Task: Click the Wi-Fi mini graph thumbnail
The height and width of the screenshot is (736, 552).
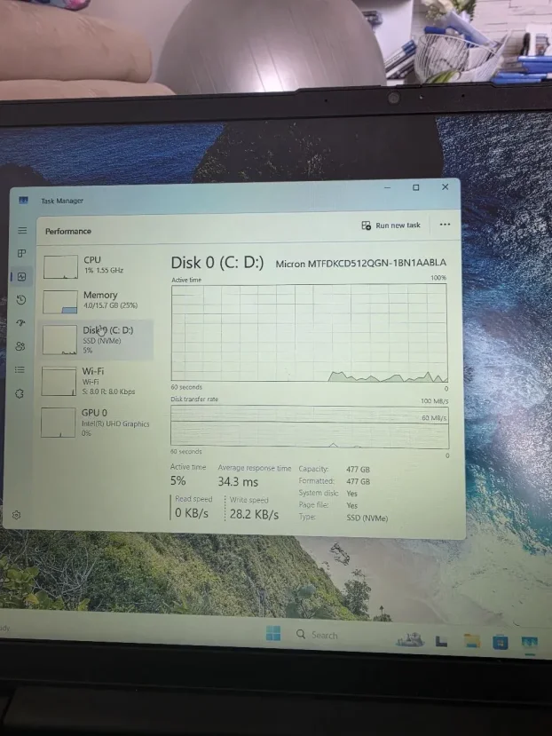Action: click(x=59, y=381)
